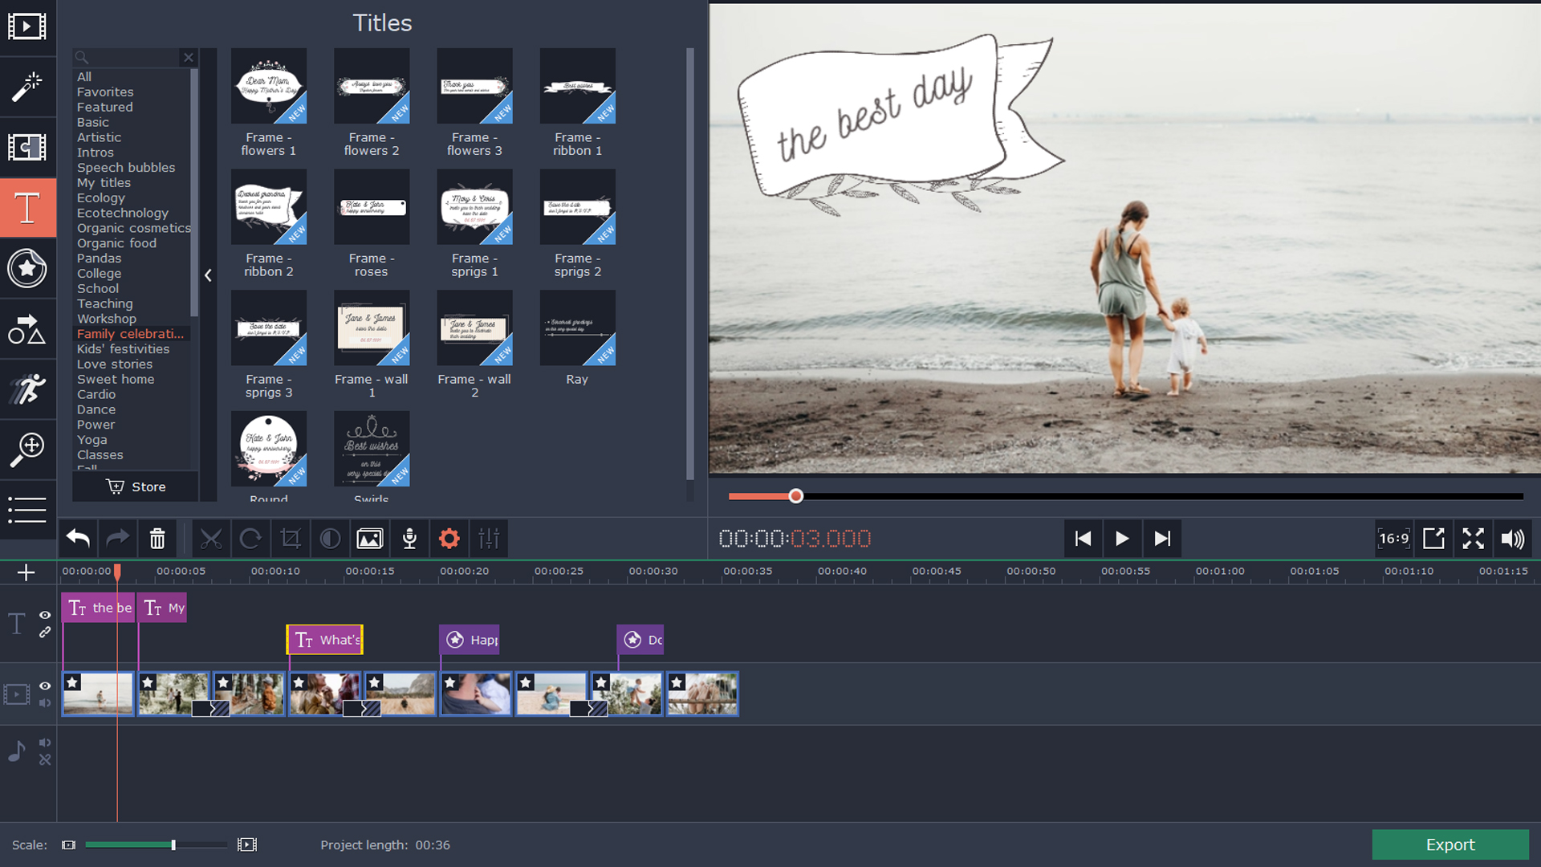Click the Export button
The image size is (1541, 867).
coord(1450,845)
